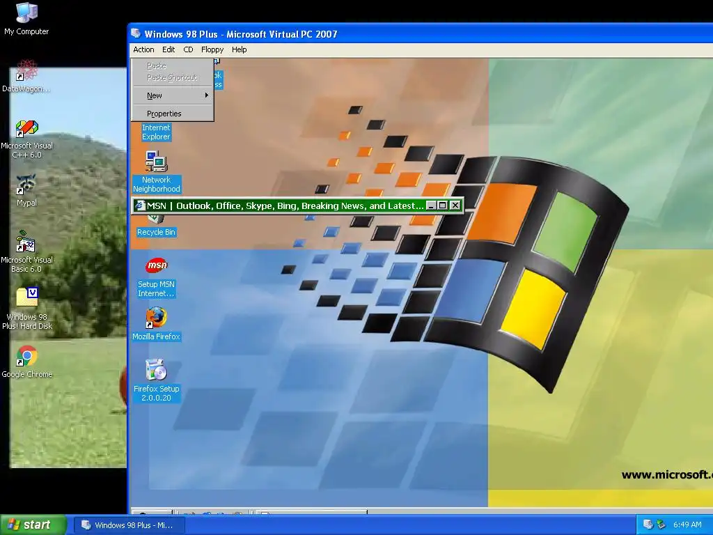Click the greyed Paste Shortcut menu entry
713x535 pixels.
tap(173, 77)
